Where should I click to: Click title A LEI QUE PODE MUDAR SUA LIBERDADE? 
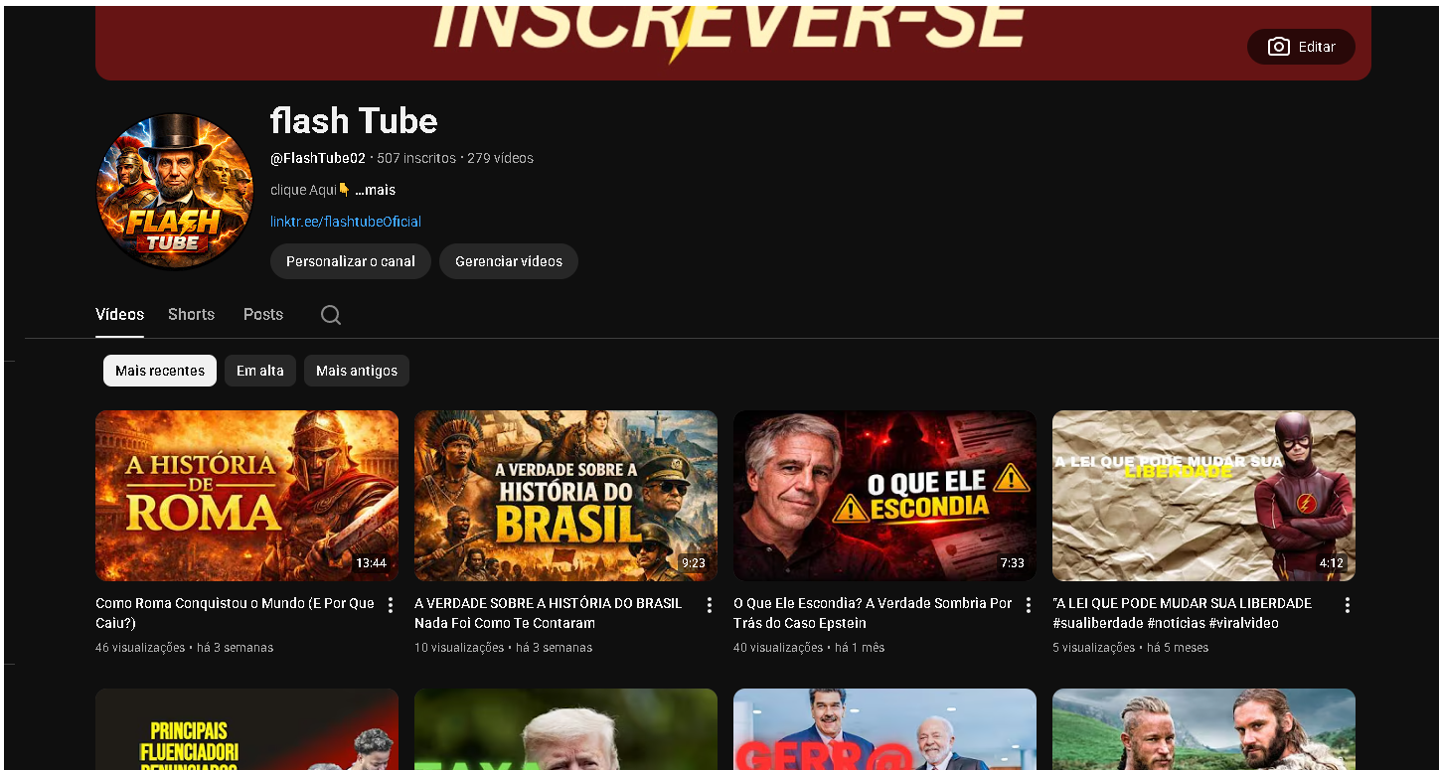tap(1183, 613)
